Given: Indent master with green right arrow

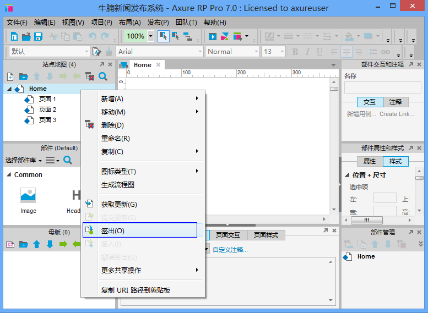Looking at the screenshot, I should [x=63, y=244].
